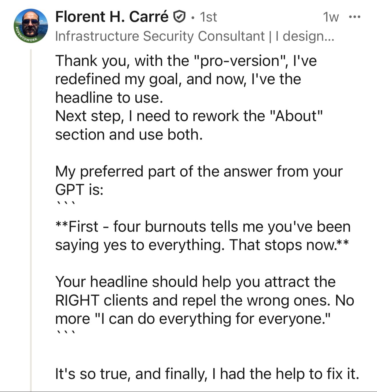
Task: Click the verified shield badge beside the name
Action: 180,17
